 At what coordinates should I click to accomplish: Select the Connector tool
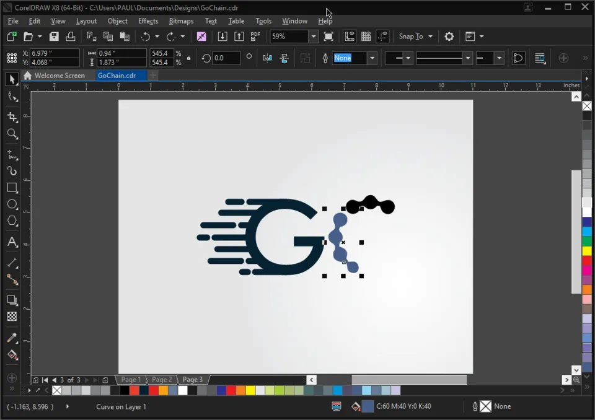coord(12,279)
